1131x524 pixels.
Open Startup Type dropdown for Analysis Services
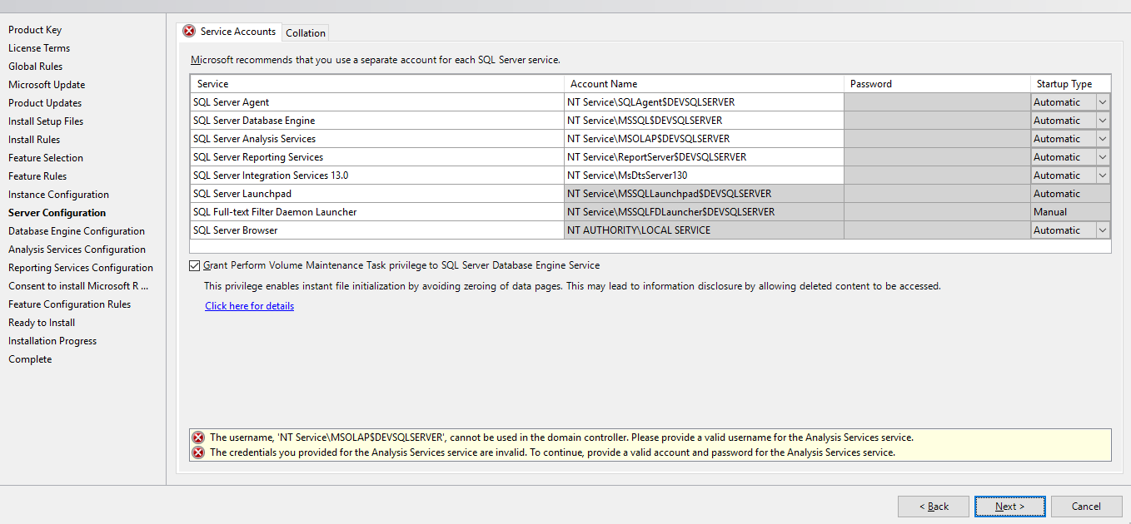tap(1103, 139)
